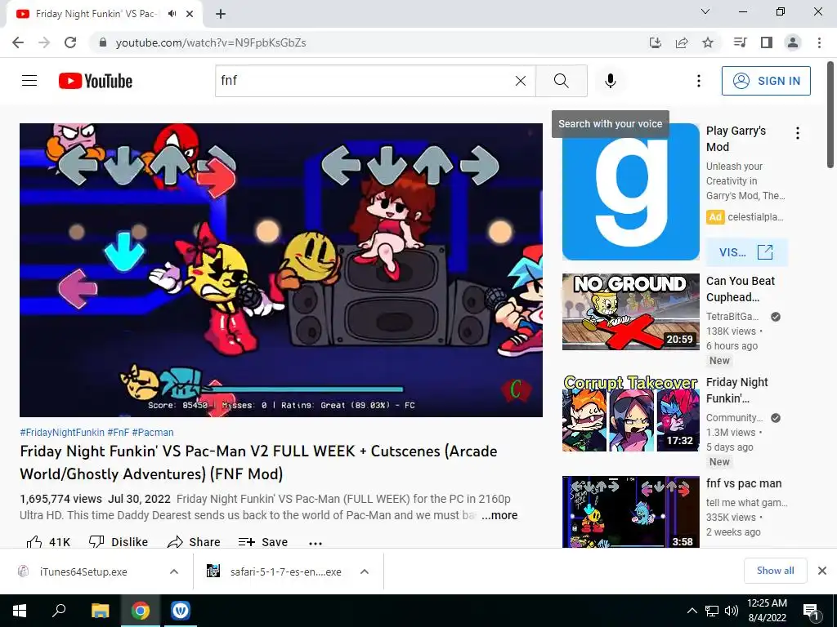Run search with the magnifier button

click(x=561, y=81)
